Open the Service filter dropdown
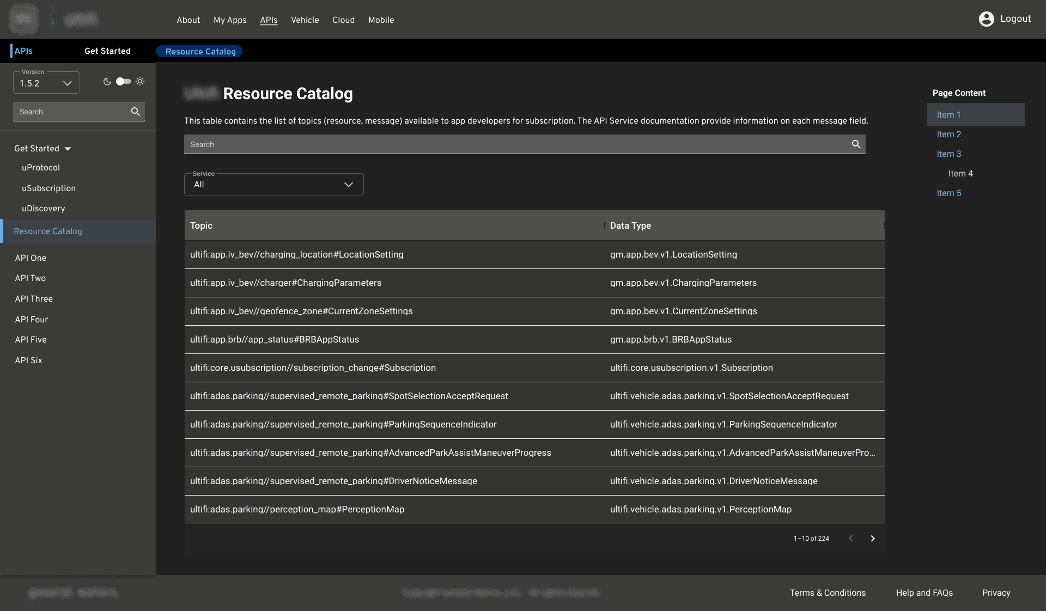This screenshot has height=611, width=1046. click(273, 185)
